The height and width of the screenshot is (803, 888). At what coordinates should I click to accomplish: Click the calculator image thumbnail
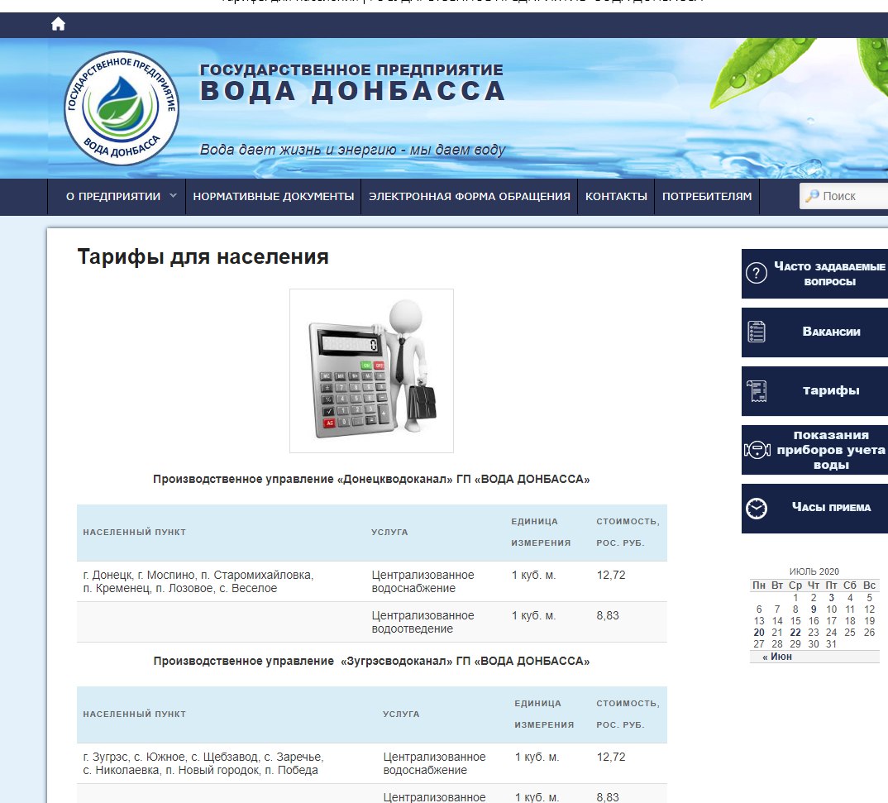[x=371, y=371]
